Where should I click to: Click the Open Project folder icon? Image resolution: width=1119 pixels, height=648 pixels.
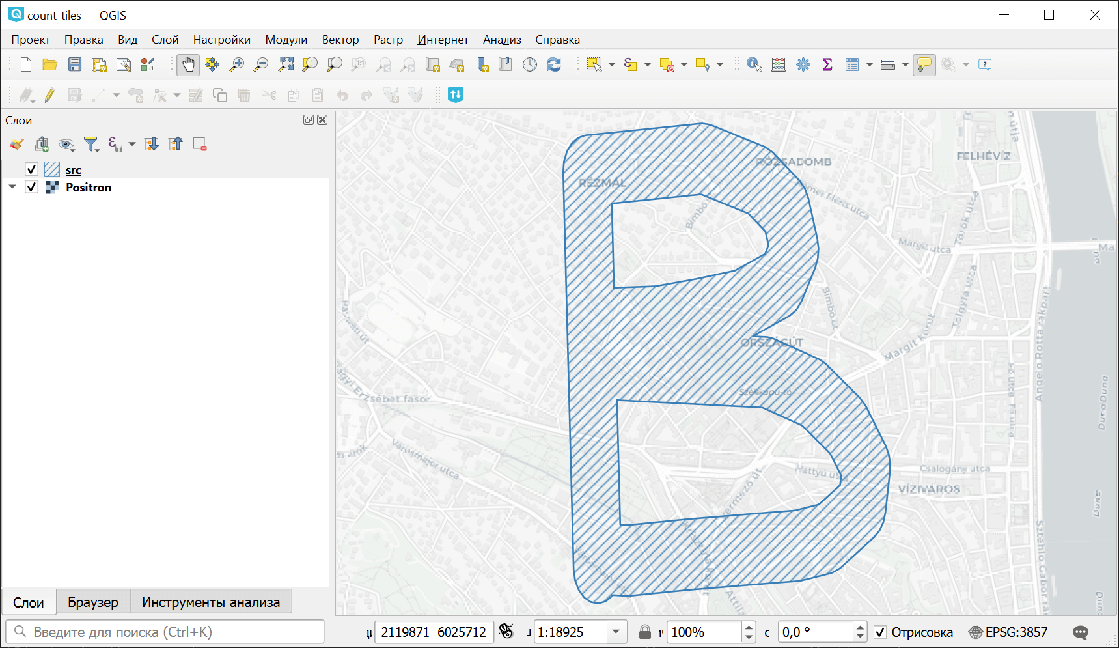[50, 64]
